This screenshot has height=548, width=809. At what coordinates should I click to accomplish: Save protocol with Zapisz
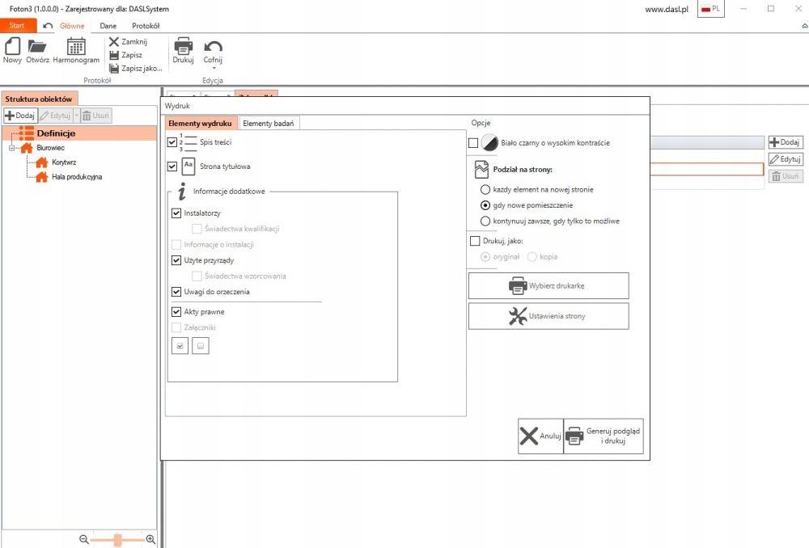(126, 55)
